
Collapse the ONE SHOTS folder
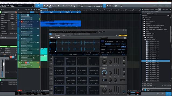[x=142, y=18]
